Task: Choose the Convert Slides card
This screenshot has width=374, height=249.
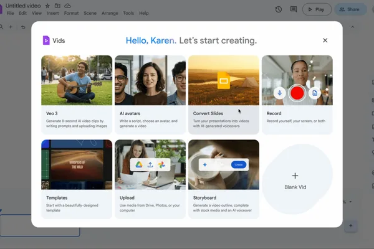Action: tap(224, 95)
